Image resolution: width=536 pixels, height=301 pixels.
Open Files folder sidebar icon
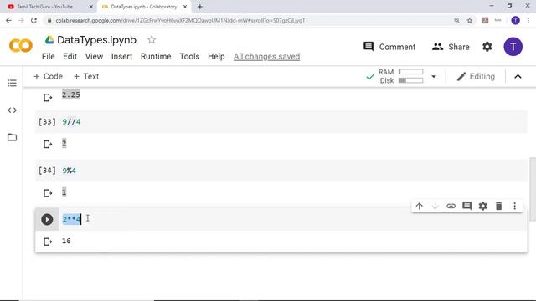coord(12,137)
